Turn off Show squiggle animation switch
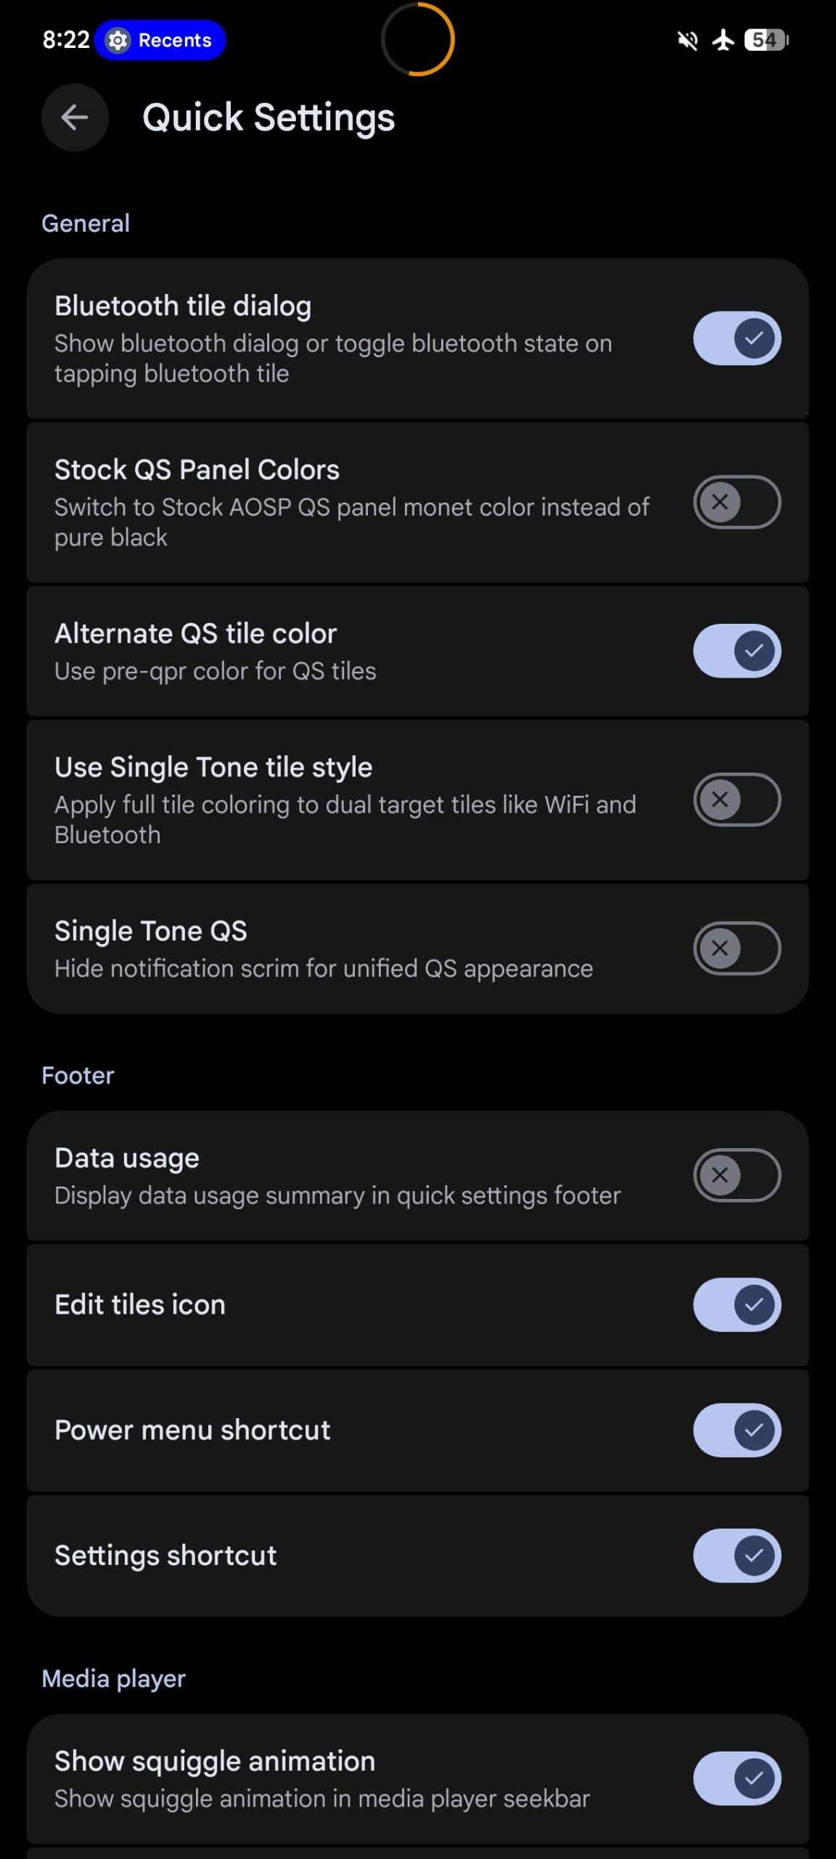This screenshot has height=1859, width=836. pos(737,1778)
